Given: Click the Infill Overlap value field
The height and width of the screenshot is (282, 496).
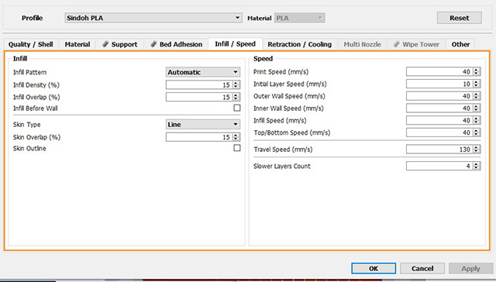Looking at the screenshot, I should pos(199,97).
